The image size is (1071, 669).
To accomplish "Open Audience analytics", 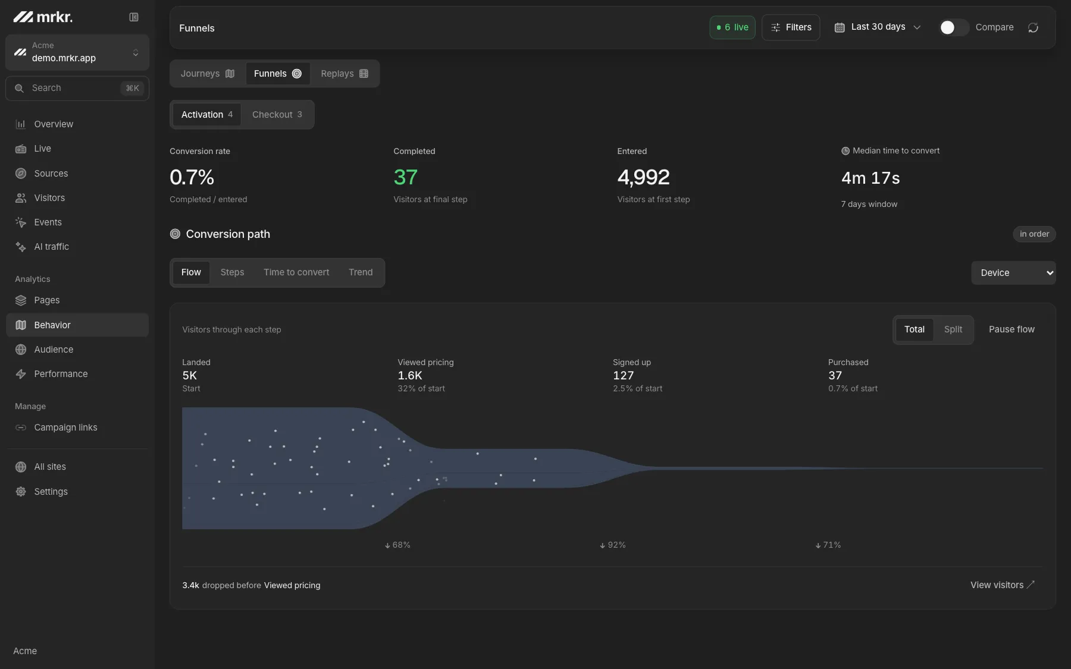I will click(x=77, y=350).
